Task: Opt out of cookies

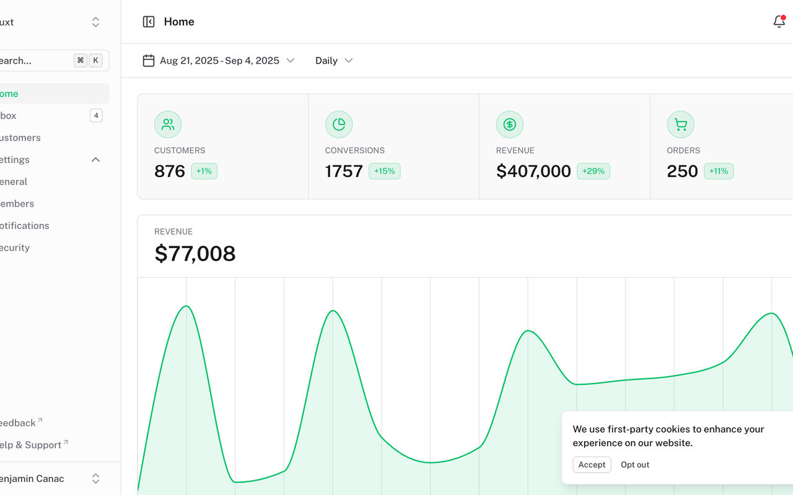Action: click(x=635, y=465)
